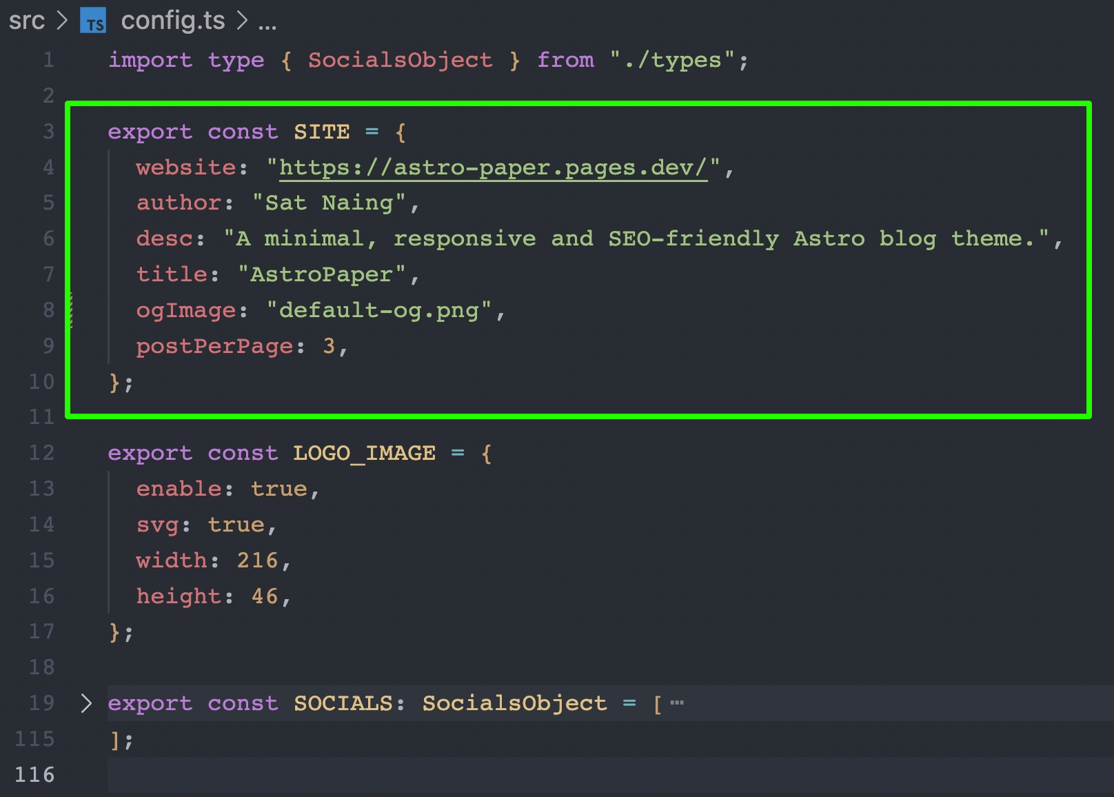The height and width of the screenshot is (797, 1114).
Task: Click the website property key
Action: 186,168
